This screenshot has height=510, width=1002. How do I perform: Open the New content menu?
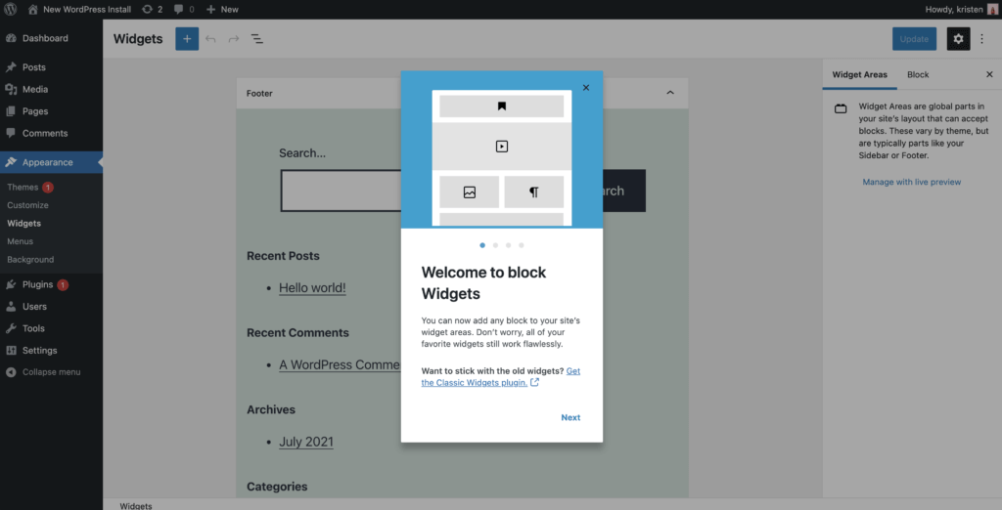tap(222, 10)
